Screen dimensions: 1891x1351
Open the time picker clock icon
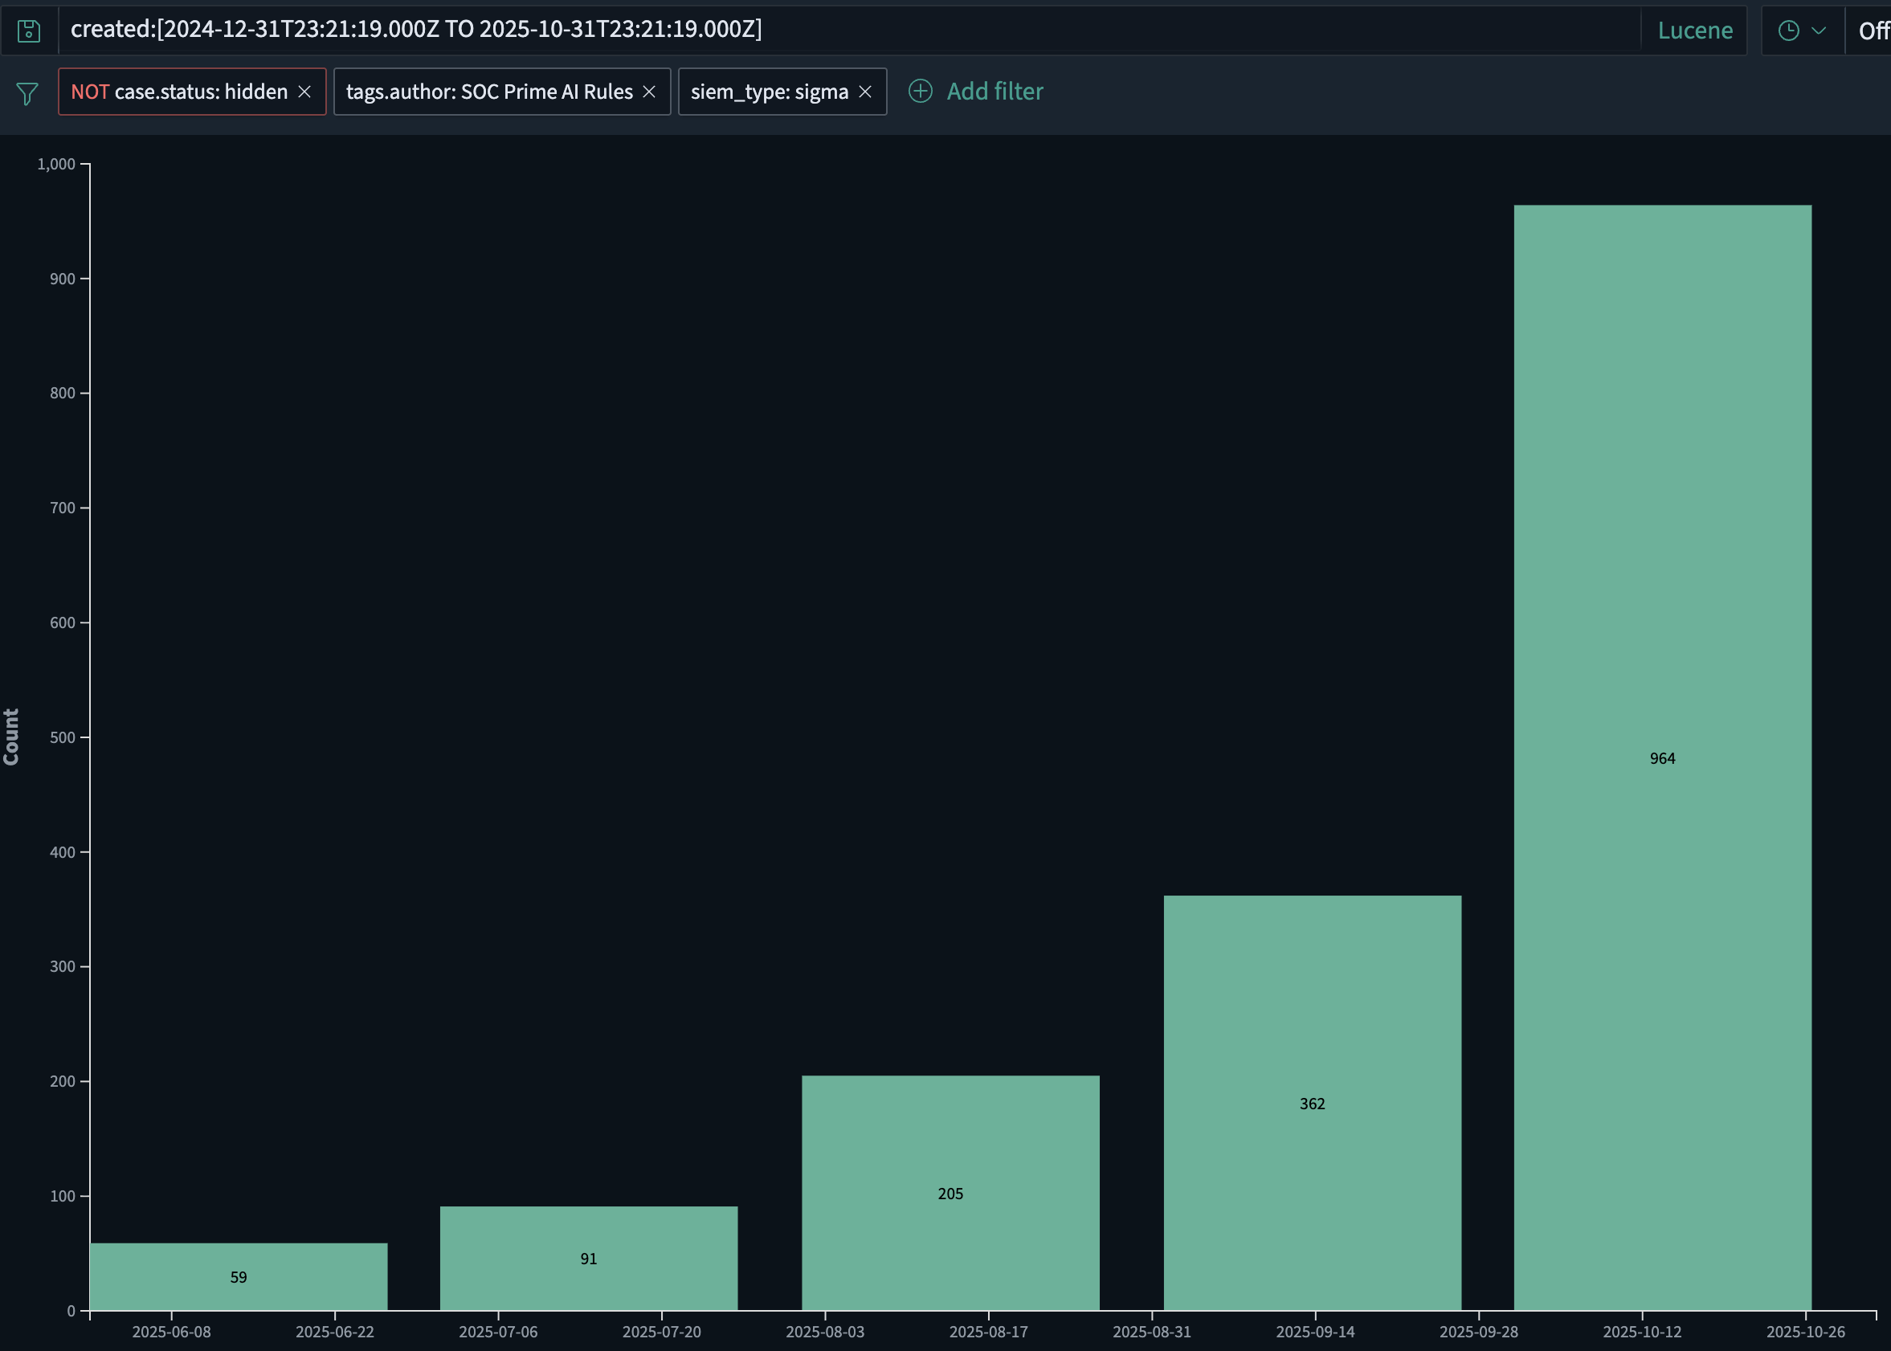(x=1788, y=31)
